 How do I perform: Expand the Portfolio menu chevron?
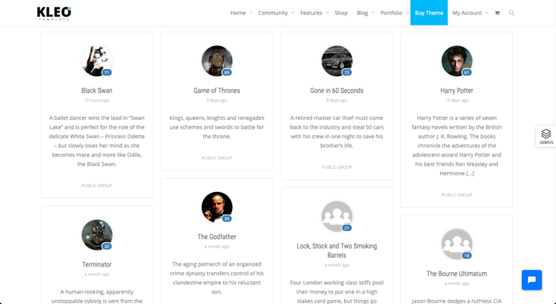click(407, 13)
